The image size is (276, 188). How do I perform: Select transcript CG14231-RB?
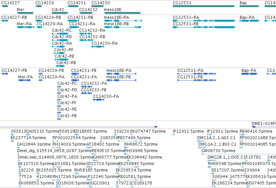click(x=80, y=17)
